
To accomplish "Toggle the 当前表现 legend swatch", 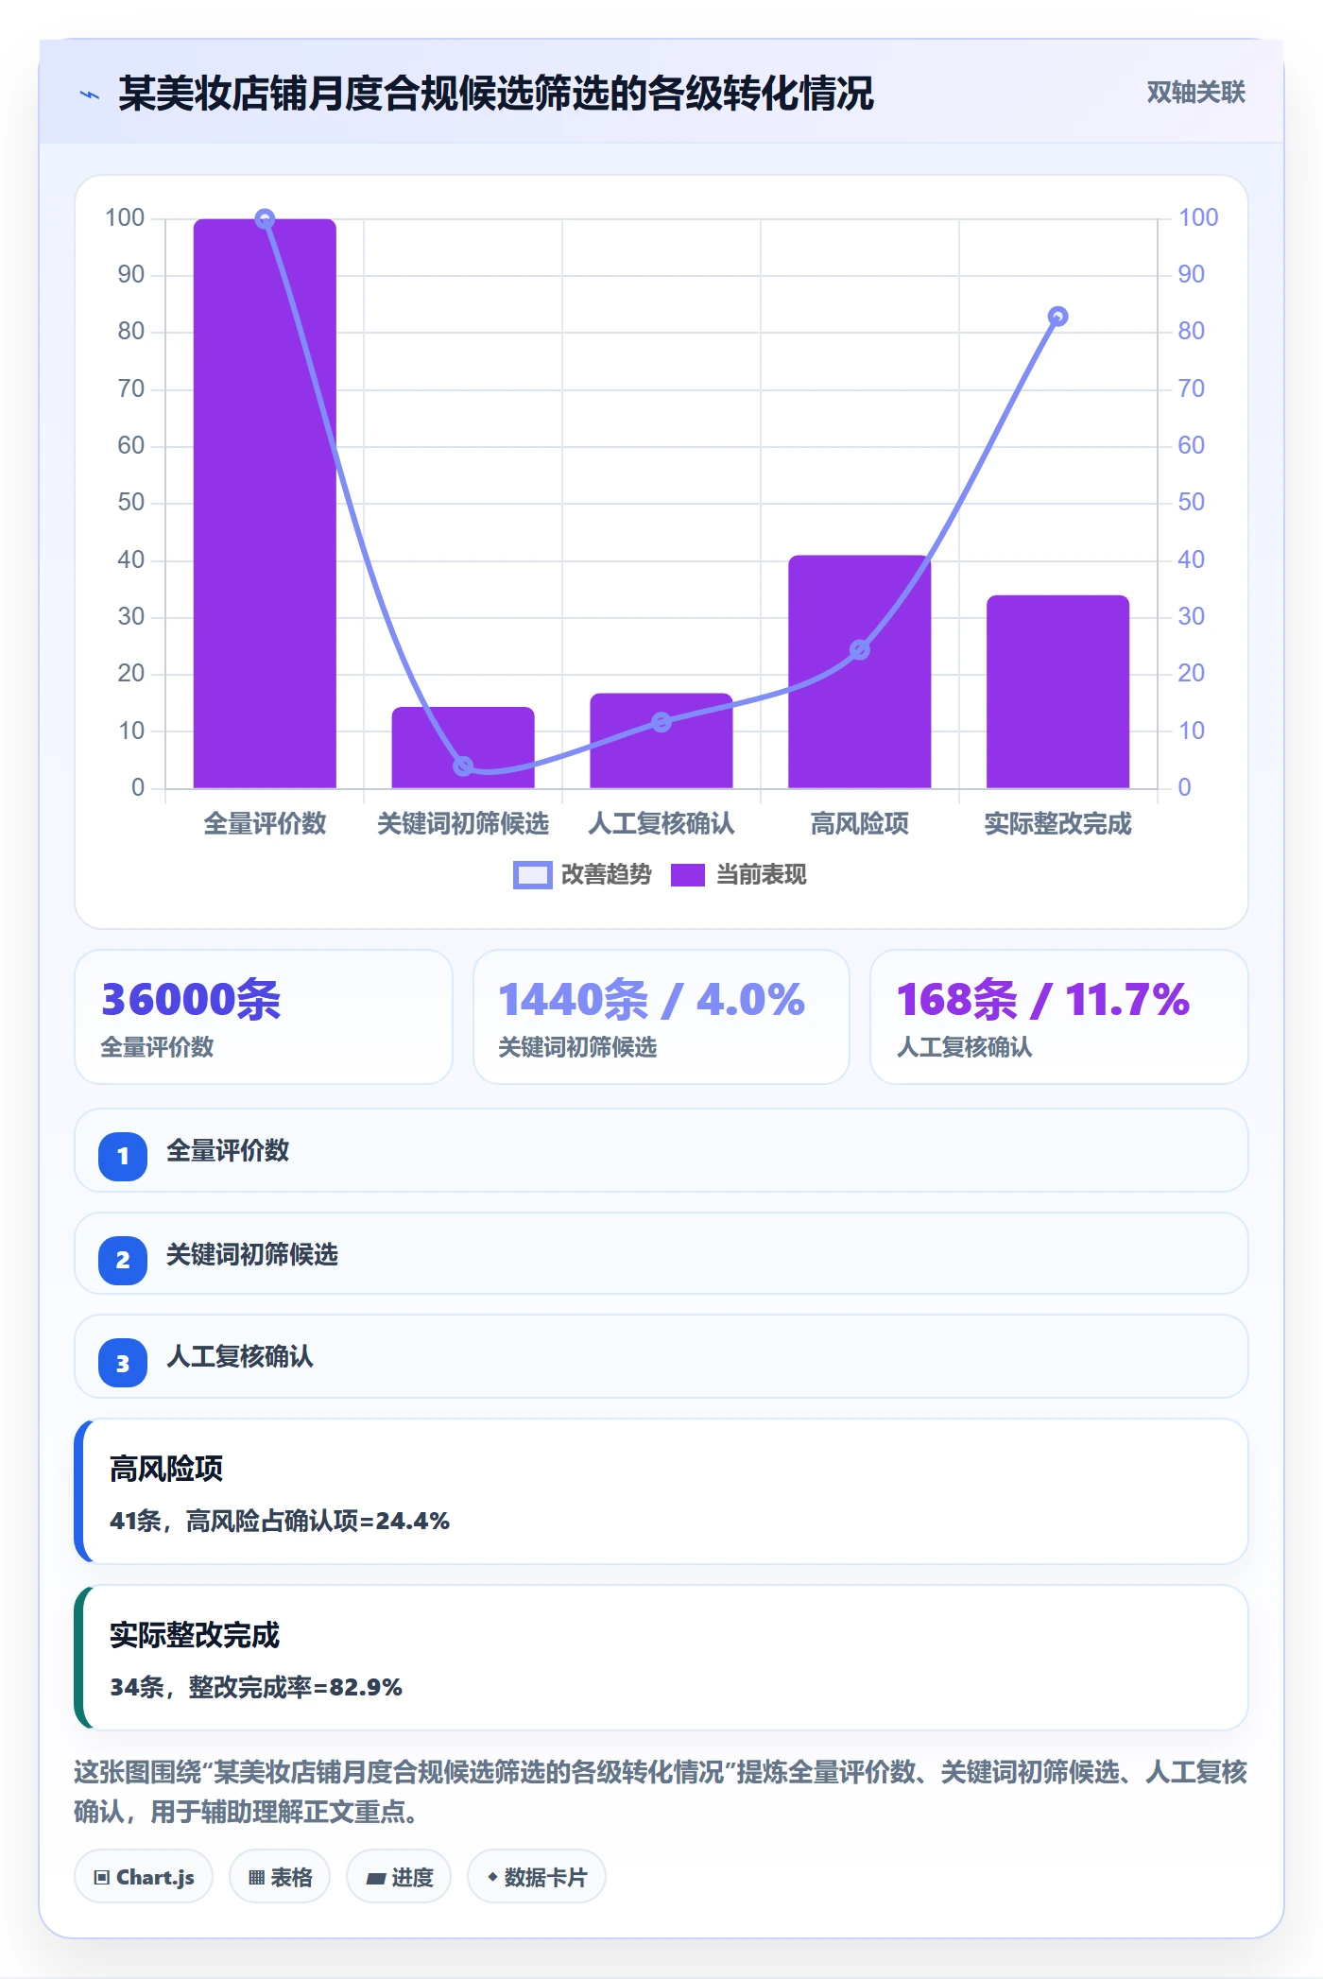I will [x=688, y=875].
